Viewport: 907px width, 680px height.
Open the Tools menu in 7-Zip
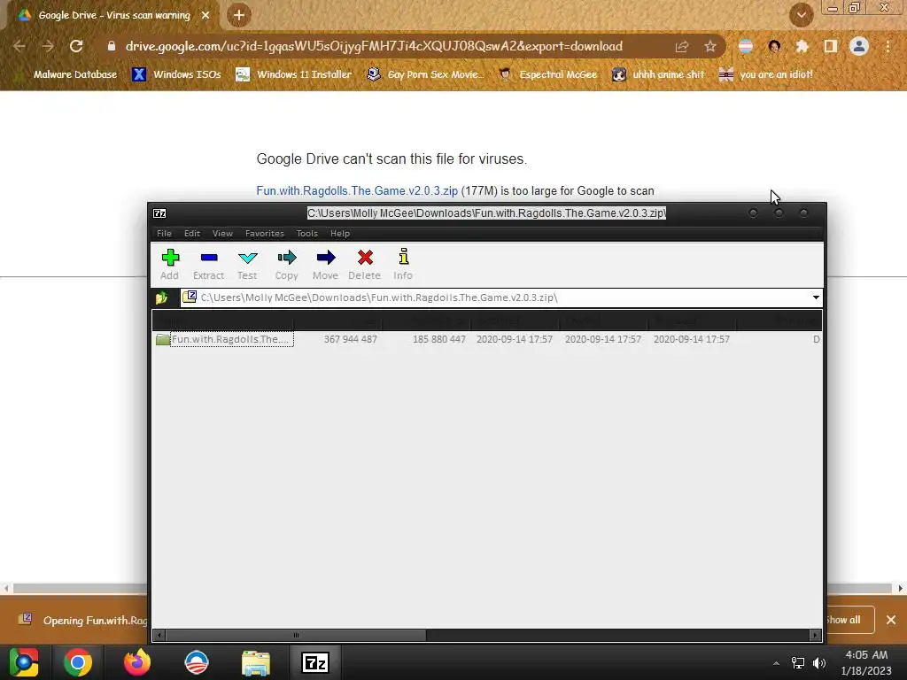coord(307,234)
